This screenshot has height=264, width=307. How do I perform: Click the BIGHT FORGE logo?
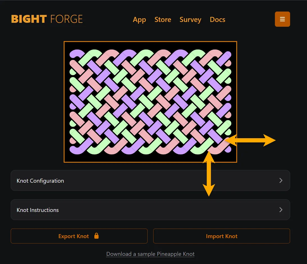point(47,19)
